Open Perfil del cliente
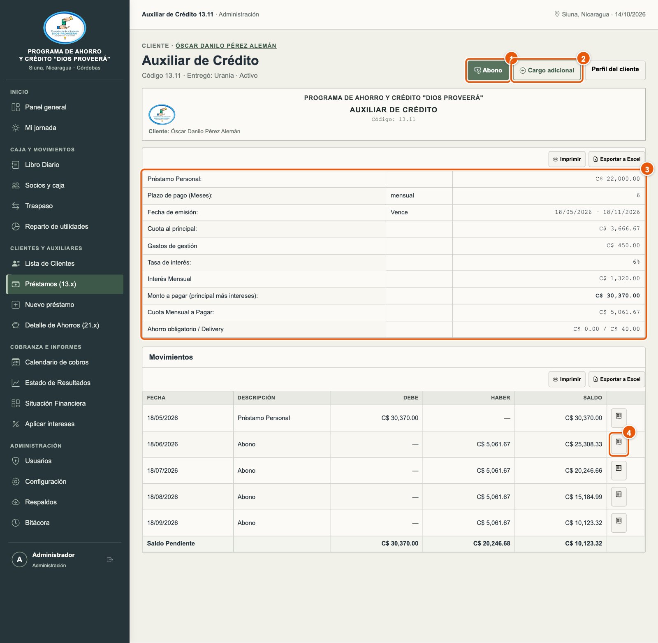The width and height of the screenshot is (658, 643). tap(615, 70)
